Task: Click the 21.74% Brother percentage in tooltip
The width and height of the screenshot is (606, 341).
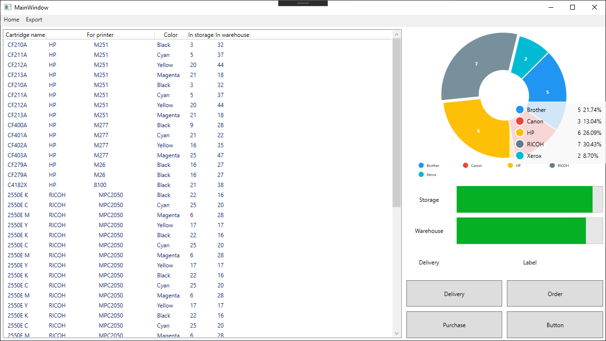Action: (x=592, y=110)
